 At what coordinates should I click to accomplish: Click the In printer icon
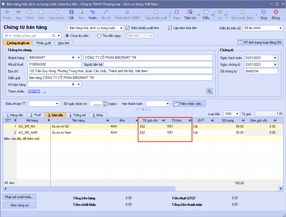[x=220, y=12]
